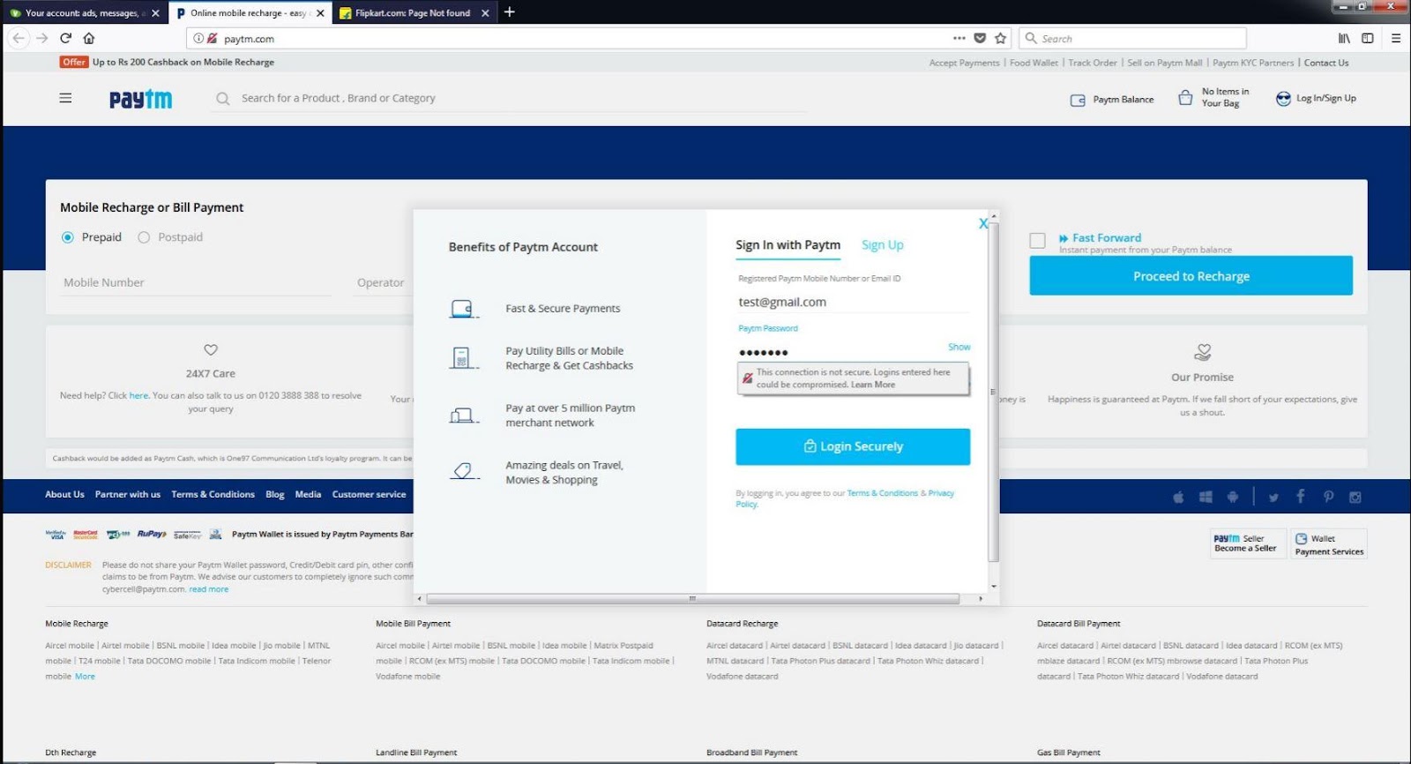Show the browser sidebar

click(x=1368, y=38)
